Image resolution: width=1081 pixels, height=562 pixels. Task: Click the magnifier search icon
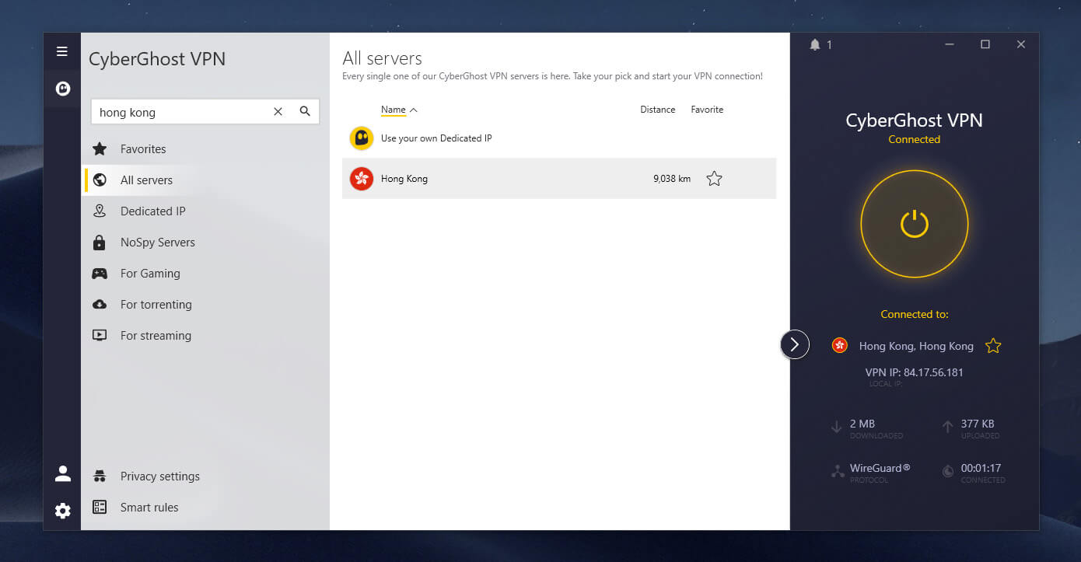pyautogui.click(x=305, y=112)
